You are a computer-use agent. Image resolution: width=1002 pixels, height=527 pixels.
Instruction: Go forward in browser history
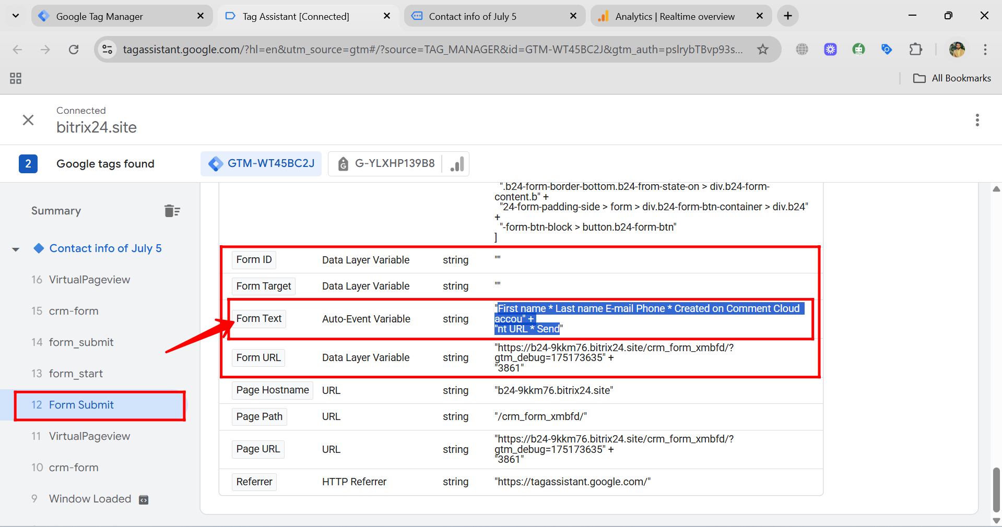[x=45, y=50]
